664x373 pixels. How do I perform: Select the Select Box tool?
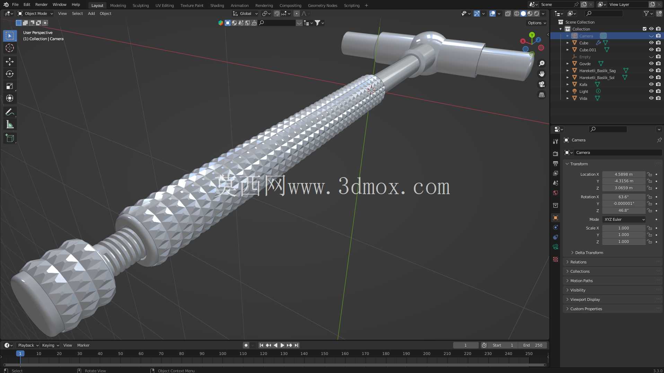coord(10,36)
